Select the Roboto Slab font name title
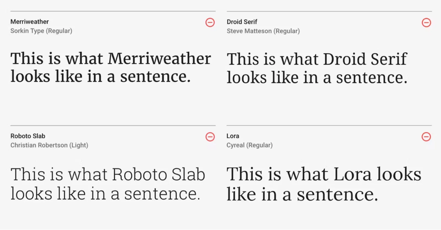441x230 pixels. (x=28, y=136)
